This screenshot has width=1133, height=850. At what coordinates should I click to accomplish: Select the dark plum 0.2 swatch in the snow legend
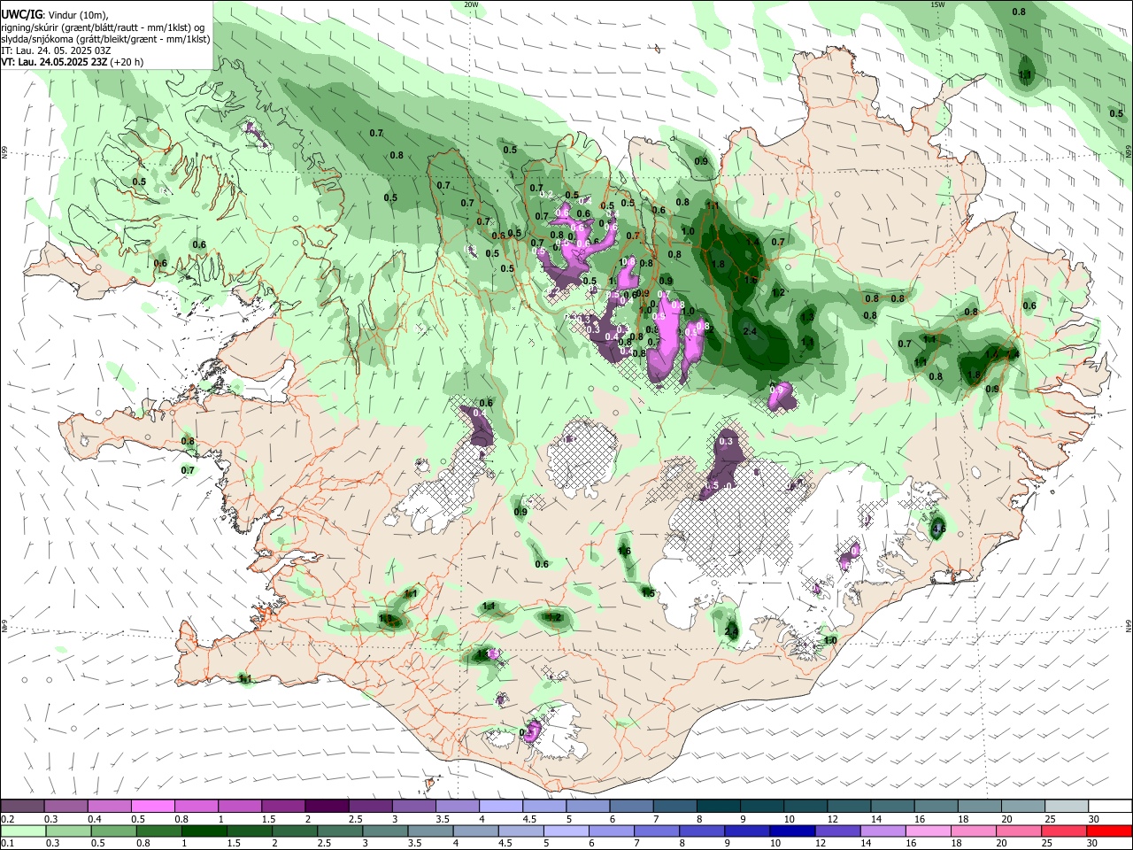point(22,806)
